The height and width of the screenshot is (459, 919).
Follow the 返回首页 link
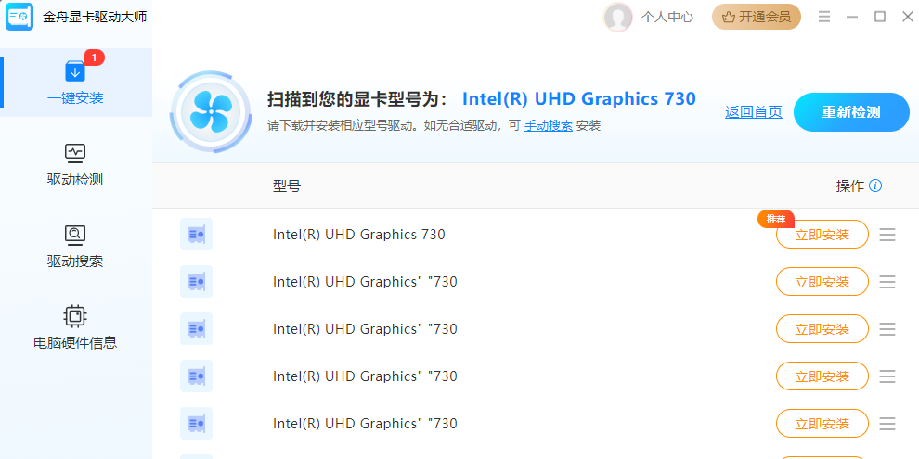pos(753,112)
